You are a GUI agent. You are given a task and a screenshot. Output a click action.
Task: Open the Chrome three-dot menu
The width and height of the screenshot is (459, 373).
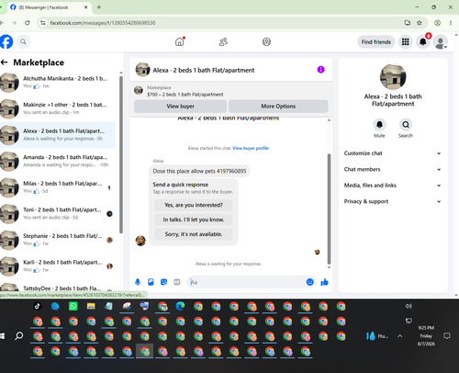(x=451, y=23)
